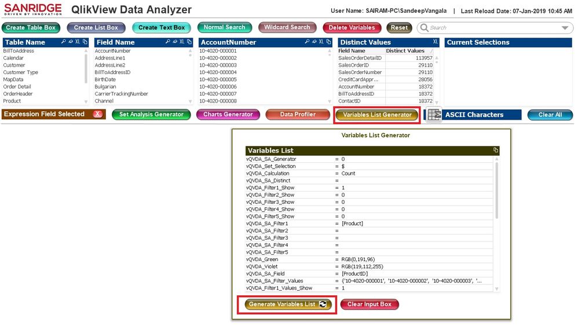Activate Wildcard Search mode
Viewport: 578px width, 326px height.
287,27
